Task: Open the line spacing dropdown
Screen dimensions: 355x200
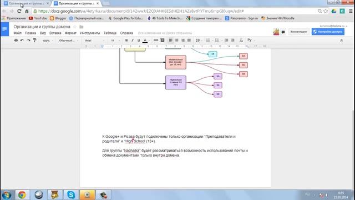Action: (x=199, y=41)
